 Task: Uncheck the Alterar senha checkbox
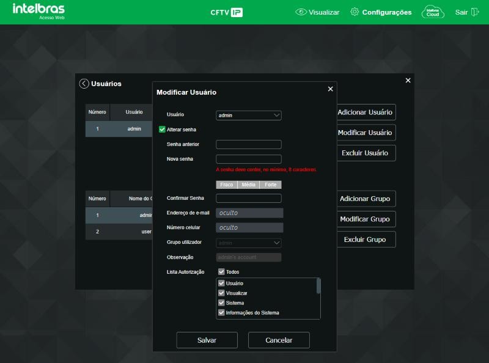(x=162, y=130)
